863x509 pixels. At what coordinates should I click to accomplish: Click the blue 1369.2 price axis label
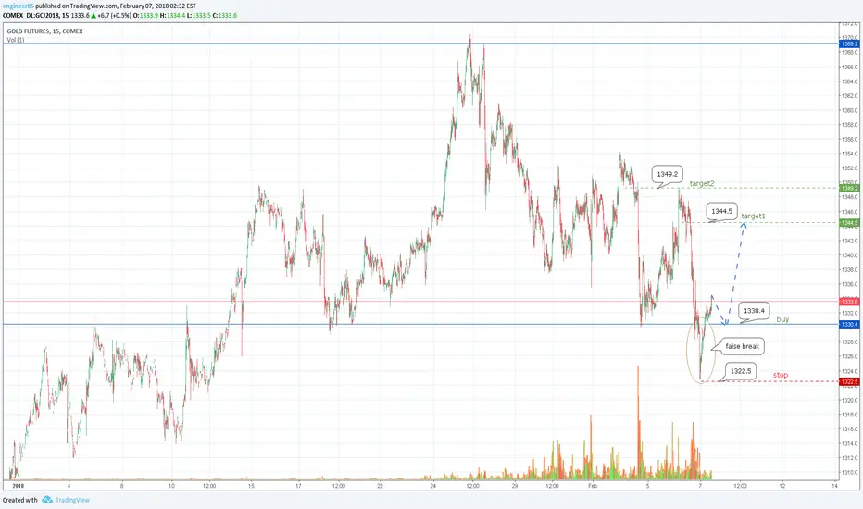(849, 44)
